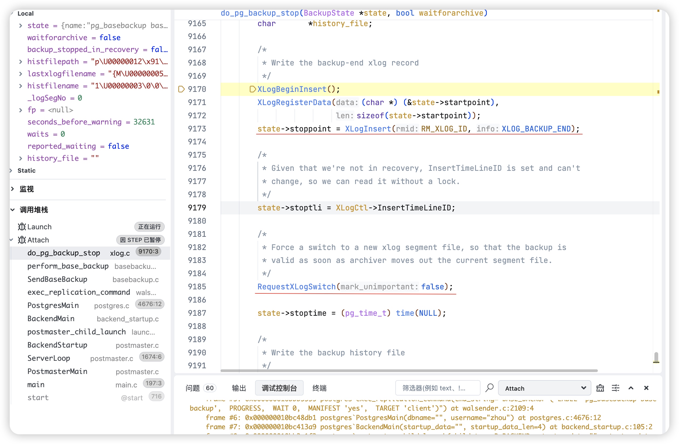Select the PostgresMain stack frame

53,306
